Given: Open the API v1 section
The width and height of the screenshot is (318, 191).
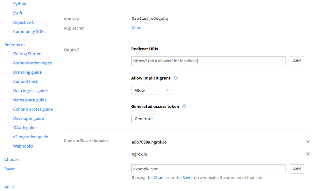Looking at the screenshot, I should 10,187.
